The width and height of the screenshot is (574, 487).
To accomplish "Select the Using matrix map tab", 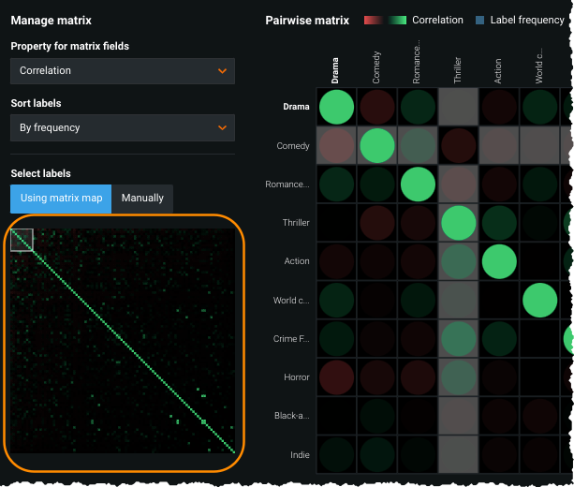I will [x=61, y=198].
